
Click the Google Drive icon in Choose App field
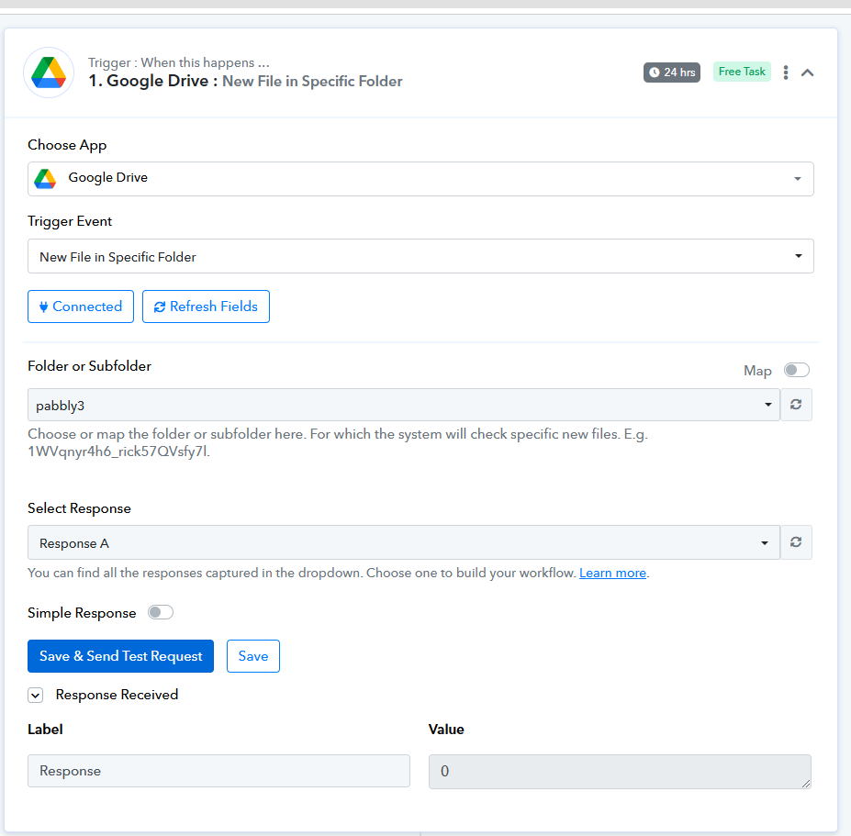(x=45, y=178)
